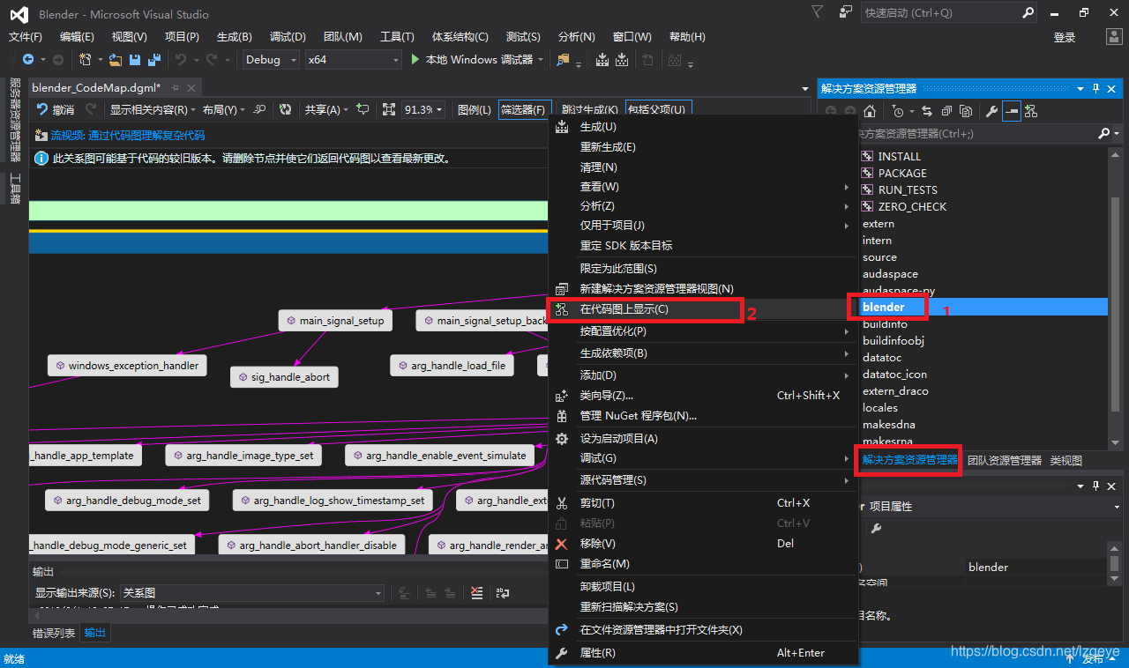Open the 91.3% zoom level dropdown
The height and width of the screenshot is (668, 1129).
tap(423, 109)
